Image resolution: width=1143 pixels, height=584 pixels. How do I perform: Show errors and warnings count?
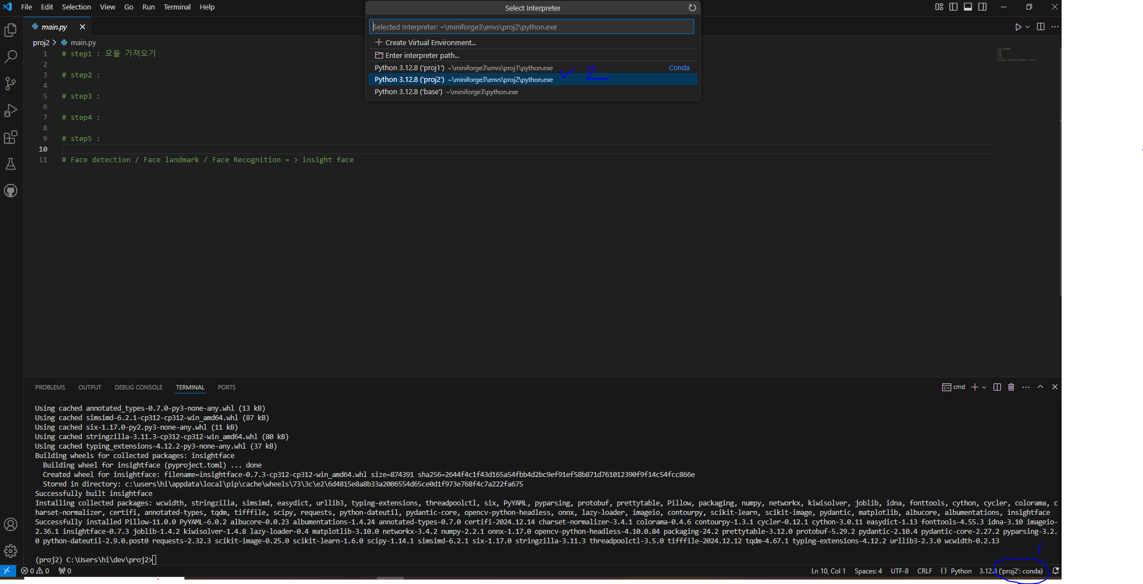[35, 571]
